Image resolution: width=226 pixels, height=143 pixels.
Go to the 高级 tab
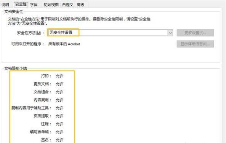(x=80, y=5)
